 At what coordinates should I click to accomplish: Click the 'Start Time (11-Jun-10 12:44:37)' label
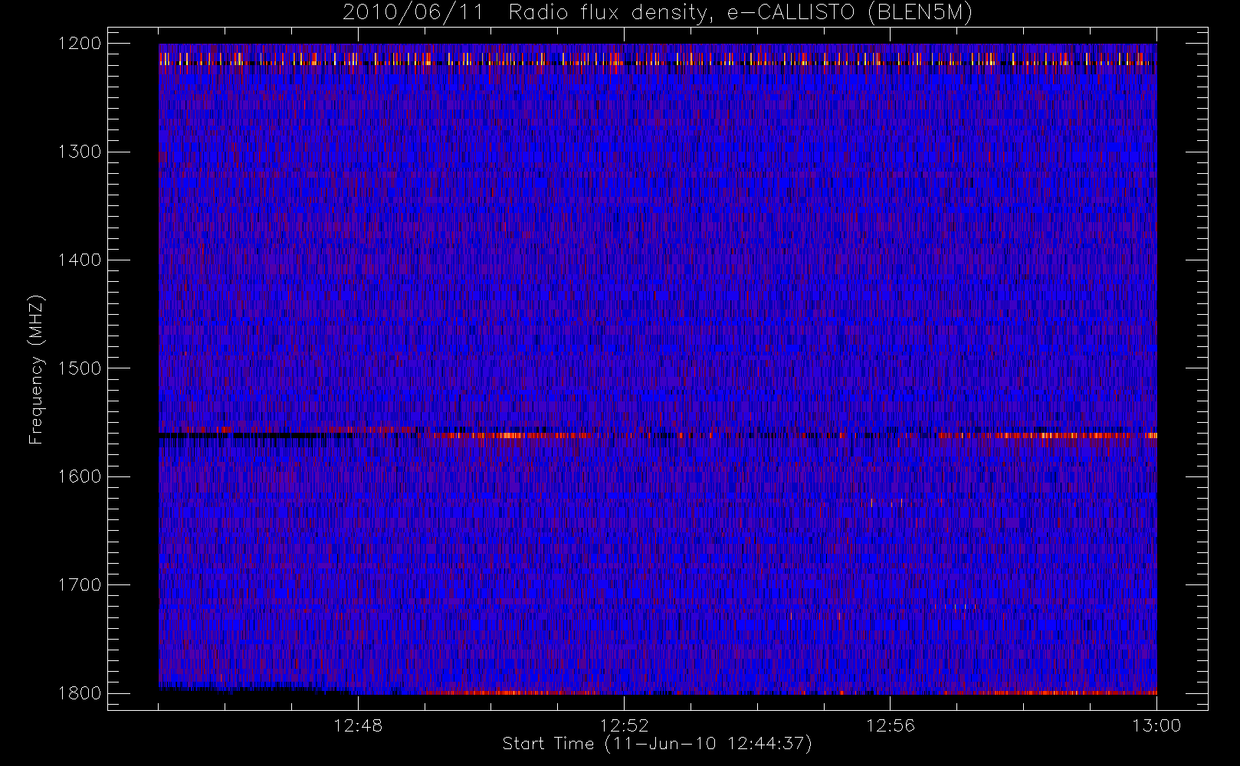tap(658, 744)
